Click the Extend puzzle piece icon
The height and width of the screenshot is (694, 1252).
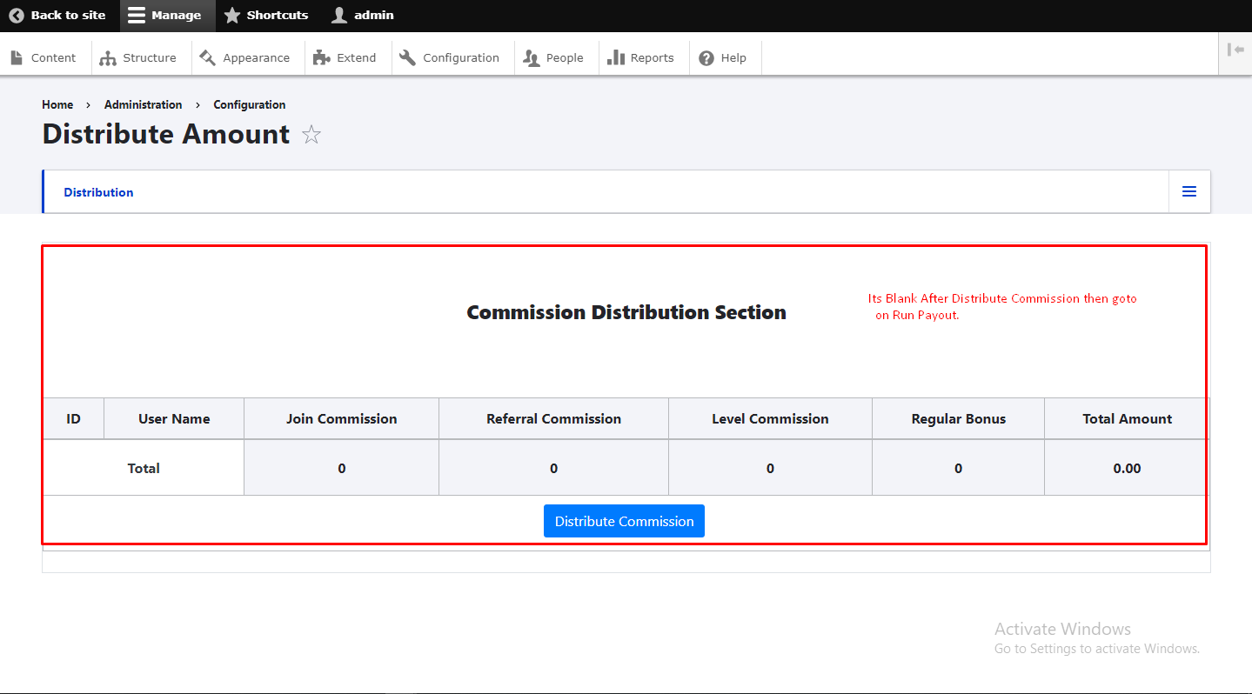(322, 58)
